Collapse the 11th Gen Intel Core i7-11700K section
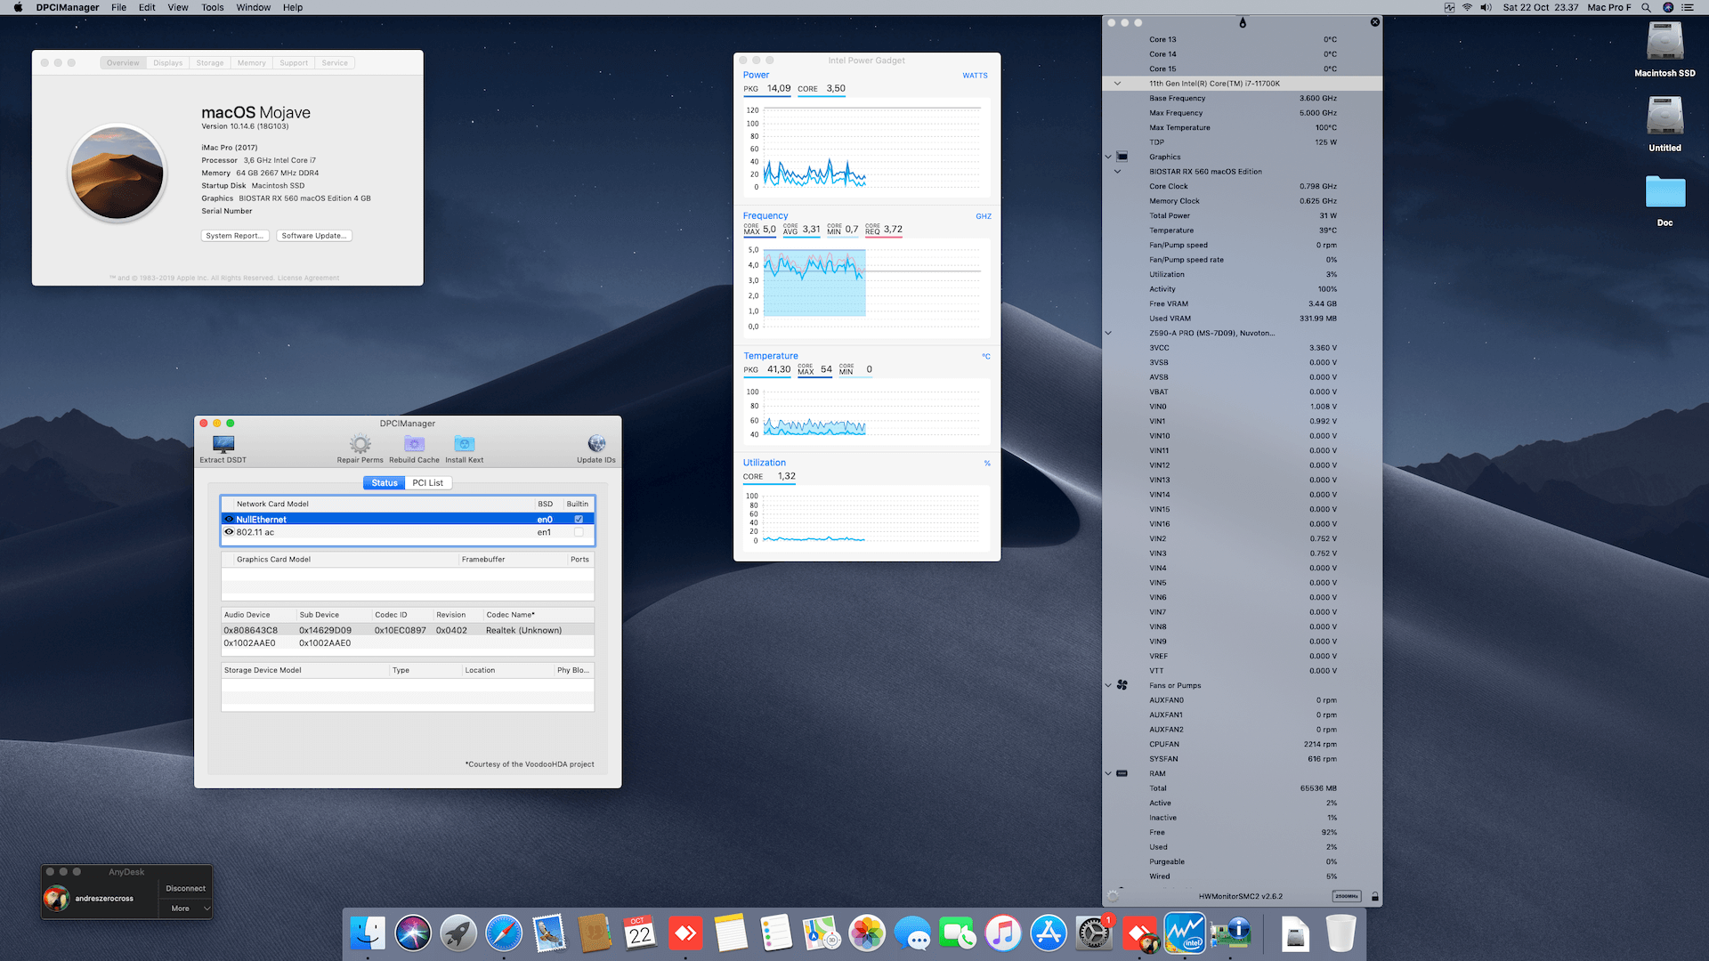This screenshot has width=1709, height=961. point(1117,84)
